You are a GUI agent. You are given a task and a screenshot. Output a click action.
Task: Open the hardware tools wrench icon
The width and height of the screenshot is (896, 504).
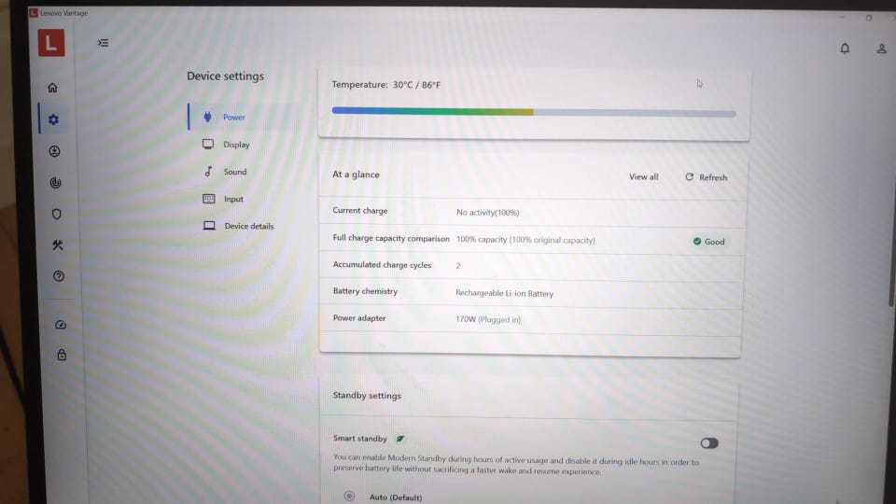58,245
